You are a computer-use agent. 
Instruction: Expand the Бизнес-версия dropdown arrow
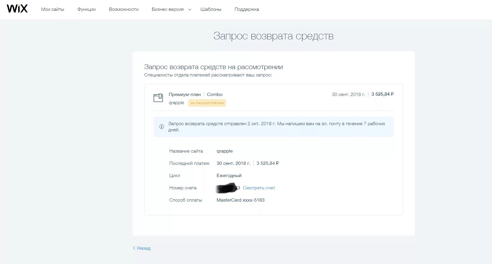point(190,9)
